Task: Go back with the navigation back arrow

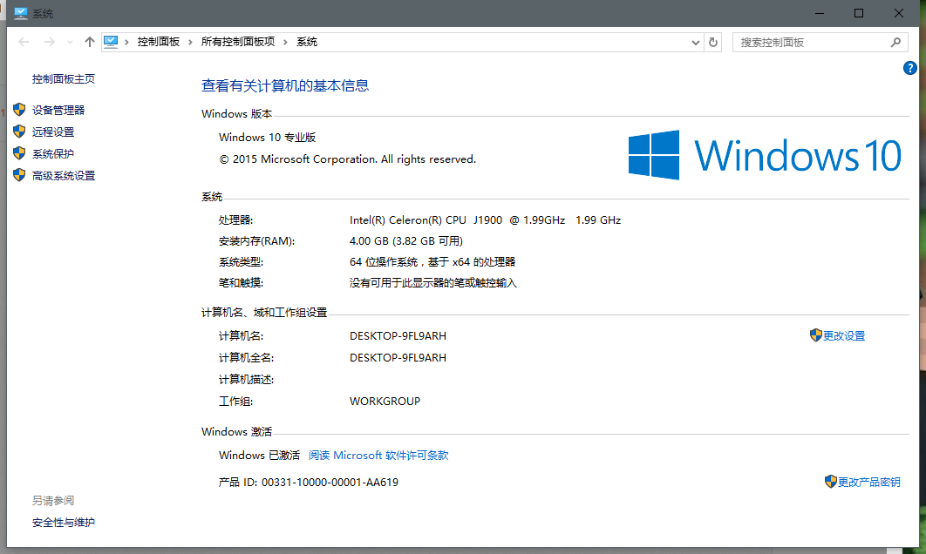Action: pyautogui.click(x=24, y=42)
